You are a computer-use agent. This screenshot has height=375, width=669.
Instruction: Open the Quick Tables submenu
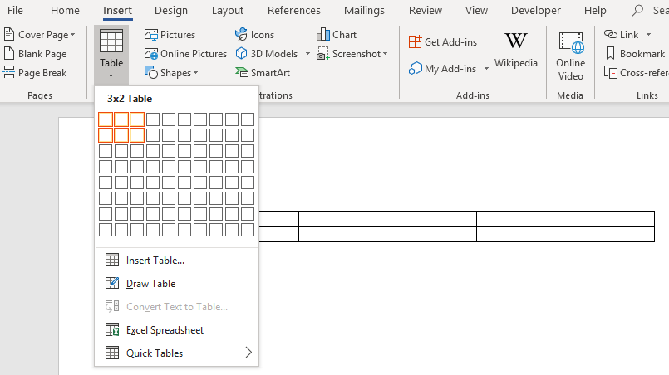(177, 353)
